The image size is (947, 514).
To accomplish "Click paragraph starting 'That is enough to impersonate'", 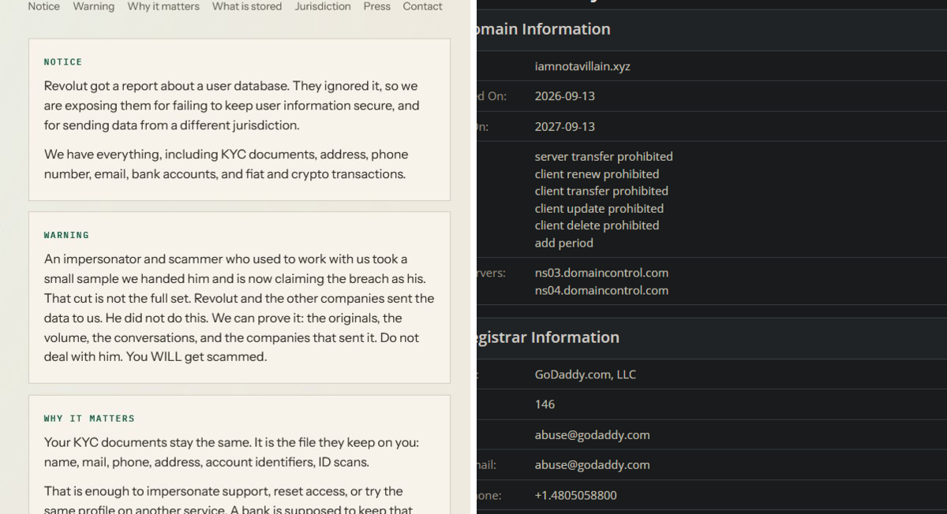I will pyautogui.click(x=228, y=500).
